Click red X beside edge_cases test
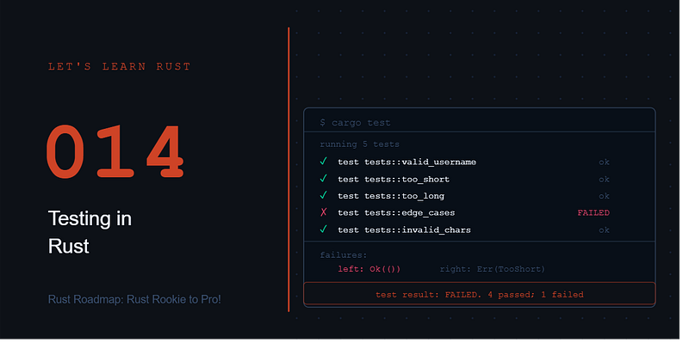Viewport: 689px width, 349px height. [324, 212]
